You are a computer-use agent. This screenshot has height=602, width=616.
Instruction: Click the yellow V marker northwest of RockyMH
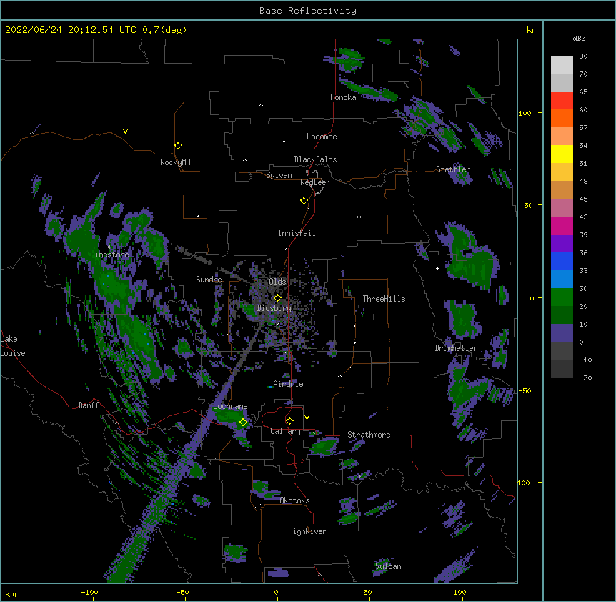click(125, 132)
